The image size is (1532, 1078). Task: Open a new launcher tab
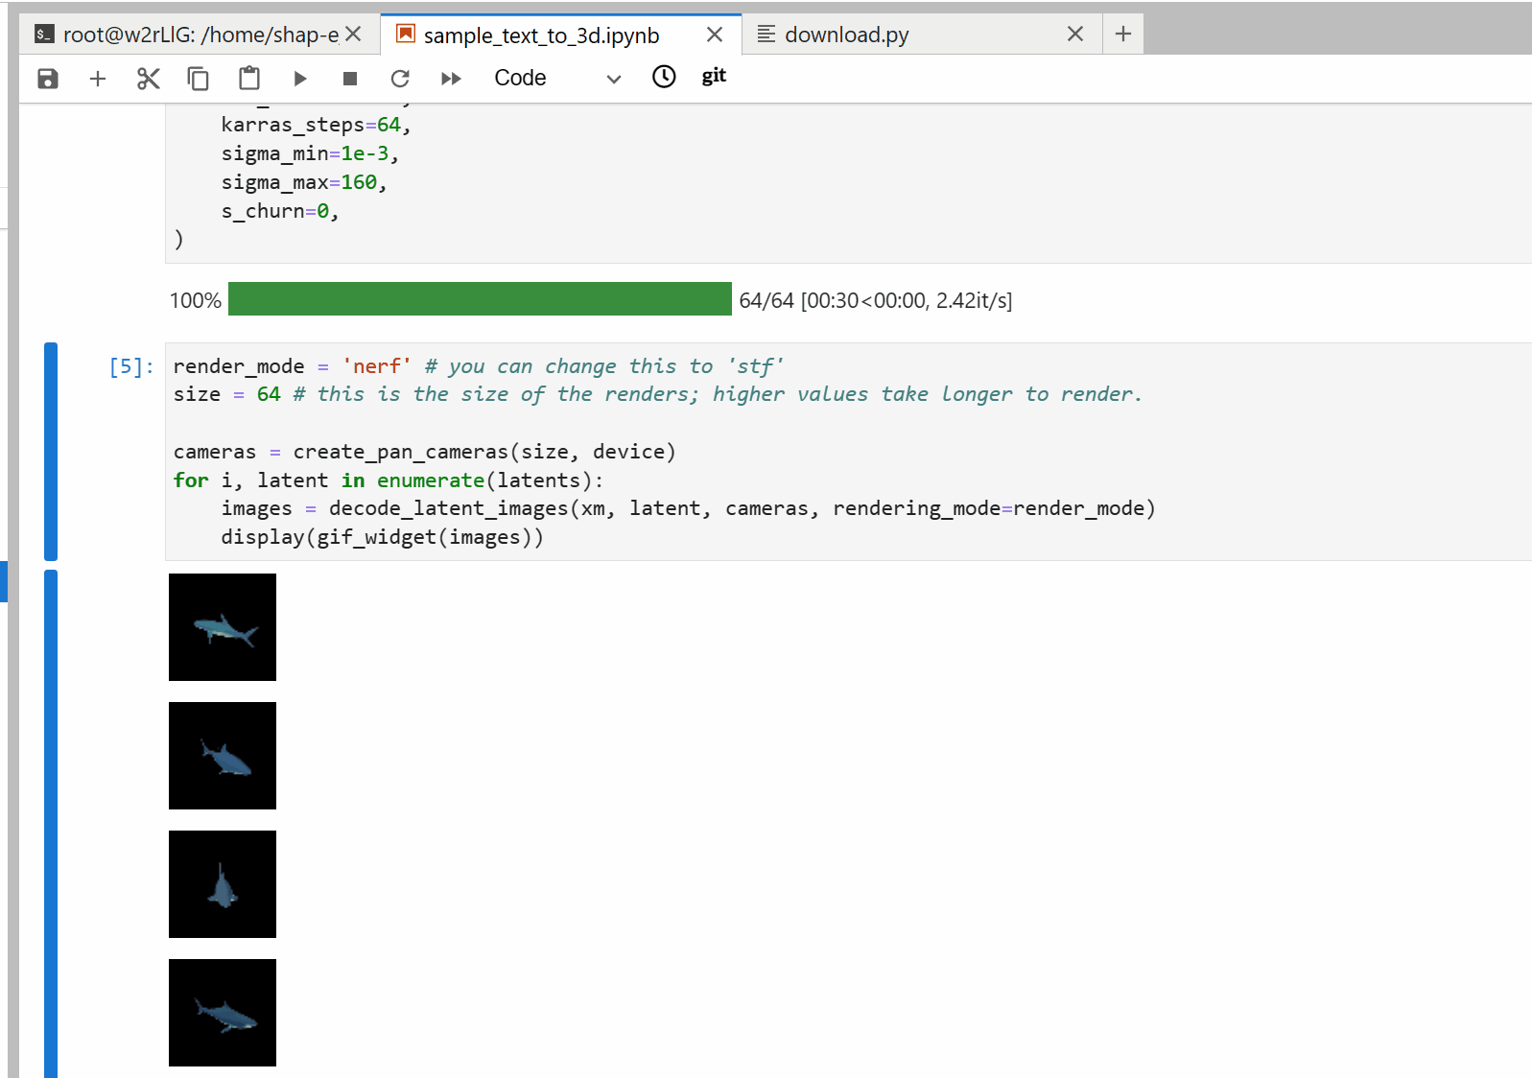pos(1123,35)
